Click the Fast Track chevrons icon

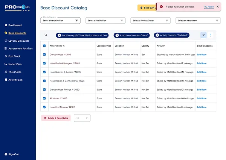coord(6,56)
